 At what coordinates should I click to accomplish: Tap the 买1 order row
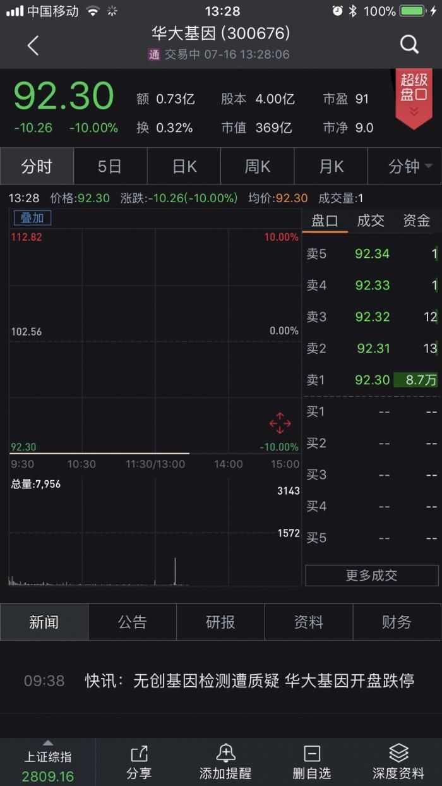point(372,412)
